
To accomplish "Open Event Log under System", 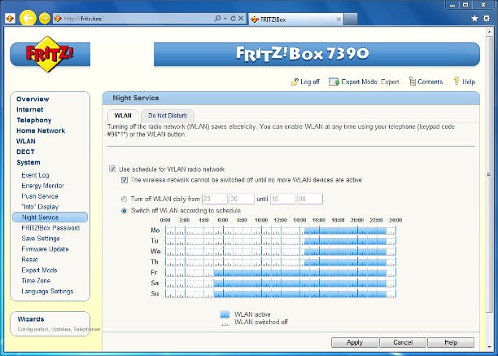I will click(x=35, y=175).
